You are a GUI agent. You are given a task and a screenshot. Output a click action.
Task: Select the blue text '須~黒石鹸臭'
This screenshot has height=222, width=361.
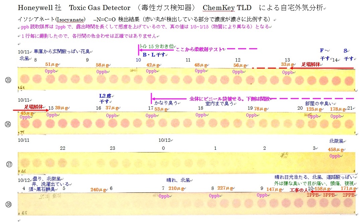coord(42,189)
